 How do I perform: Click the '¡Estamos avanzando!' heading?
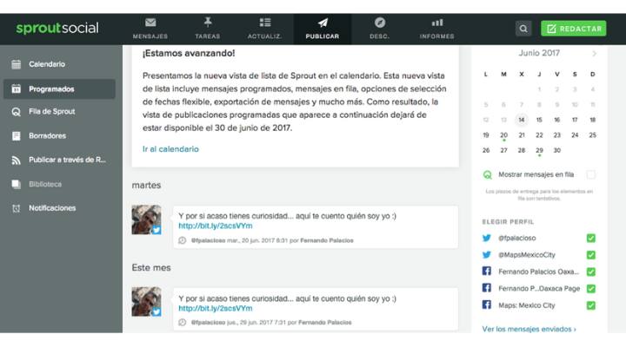coord(189,53)
